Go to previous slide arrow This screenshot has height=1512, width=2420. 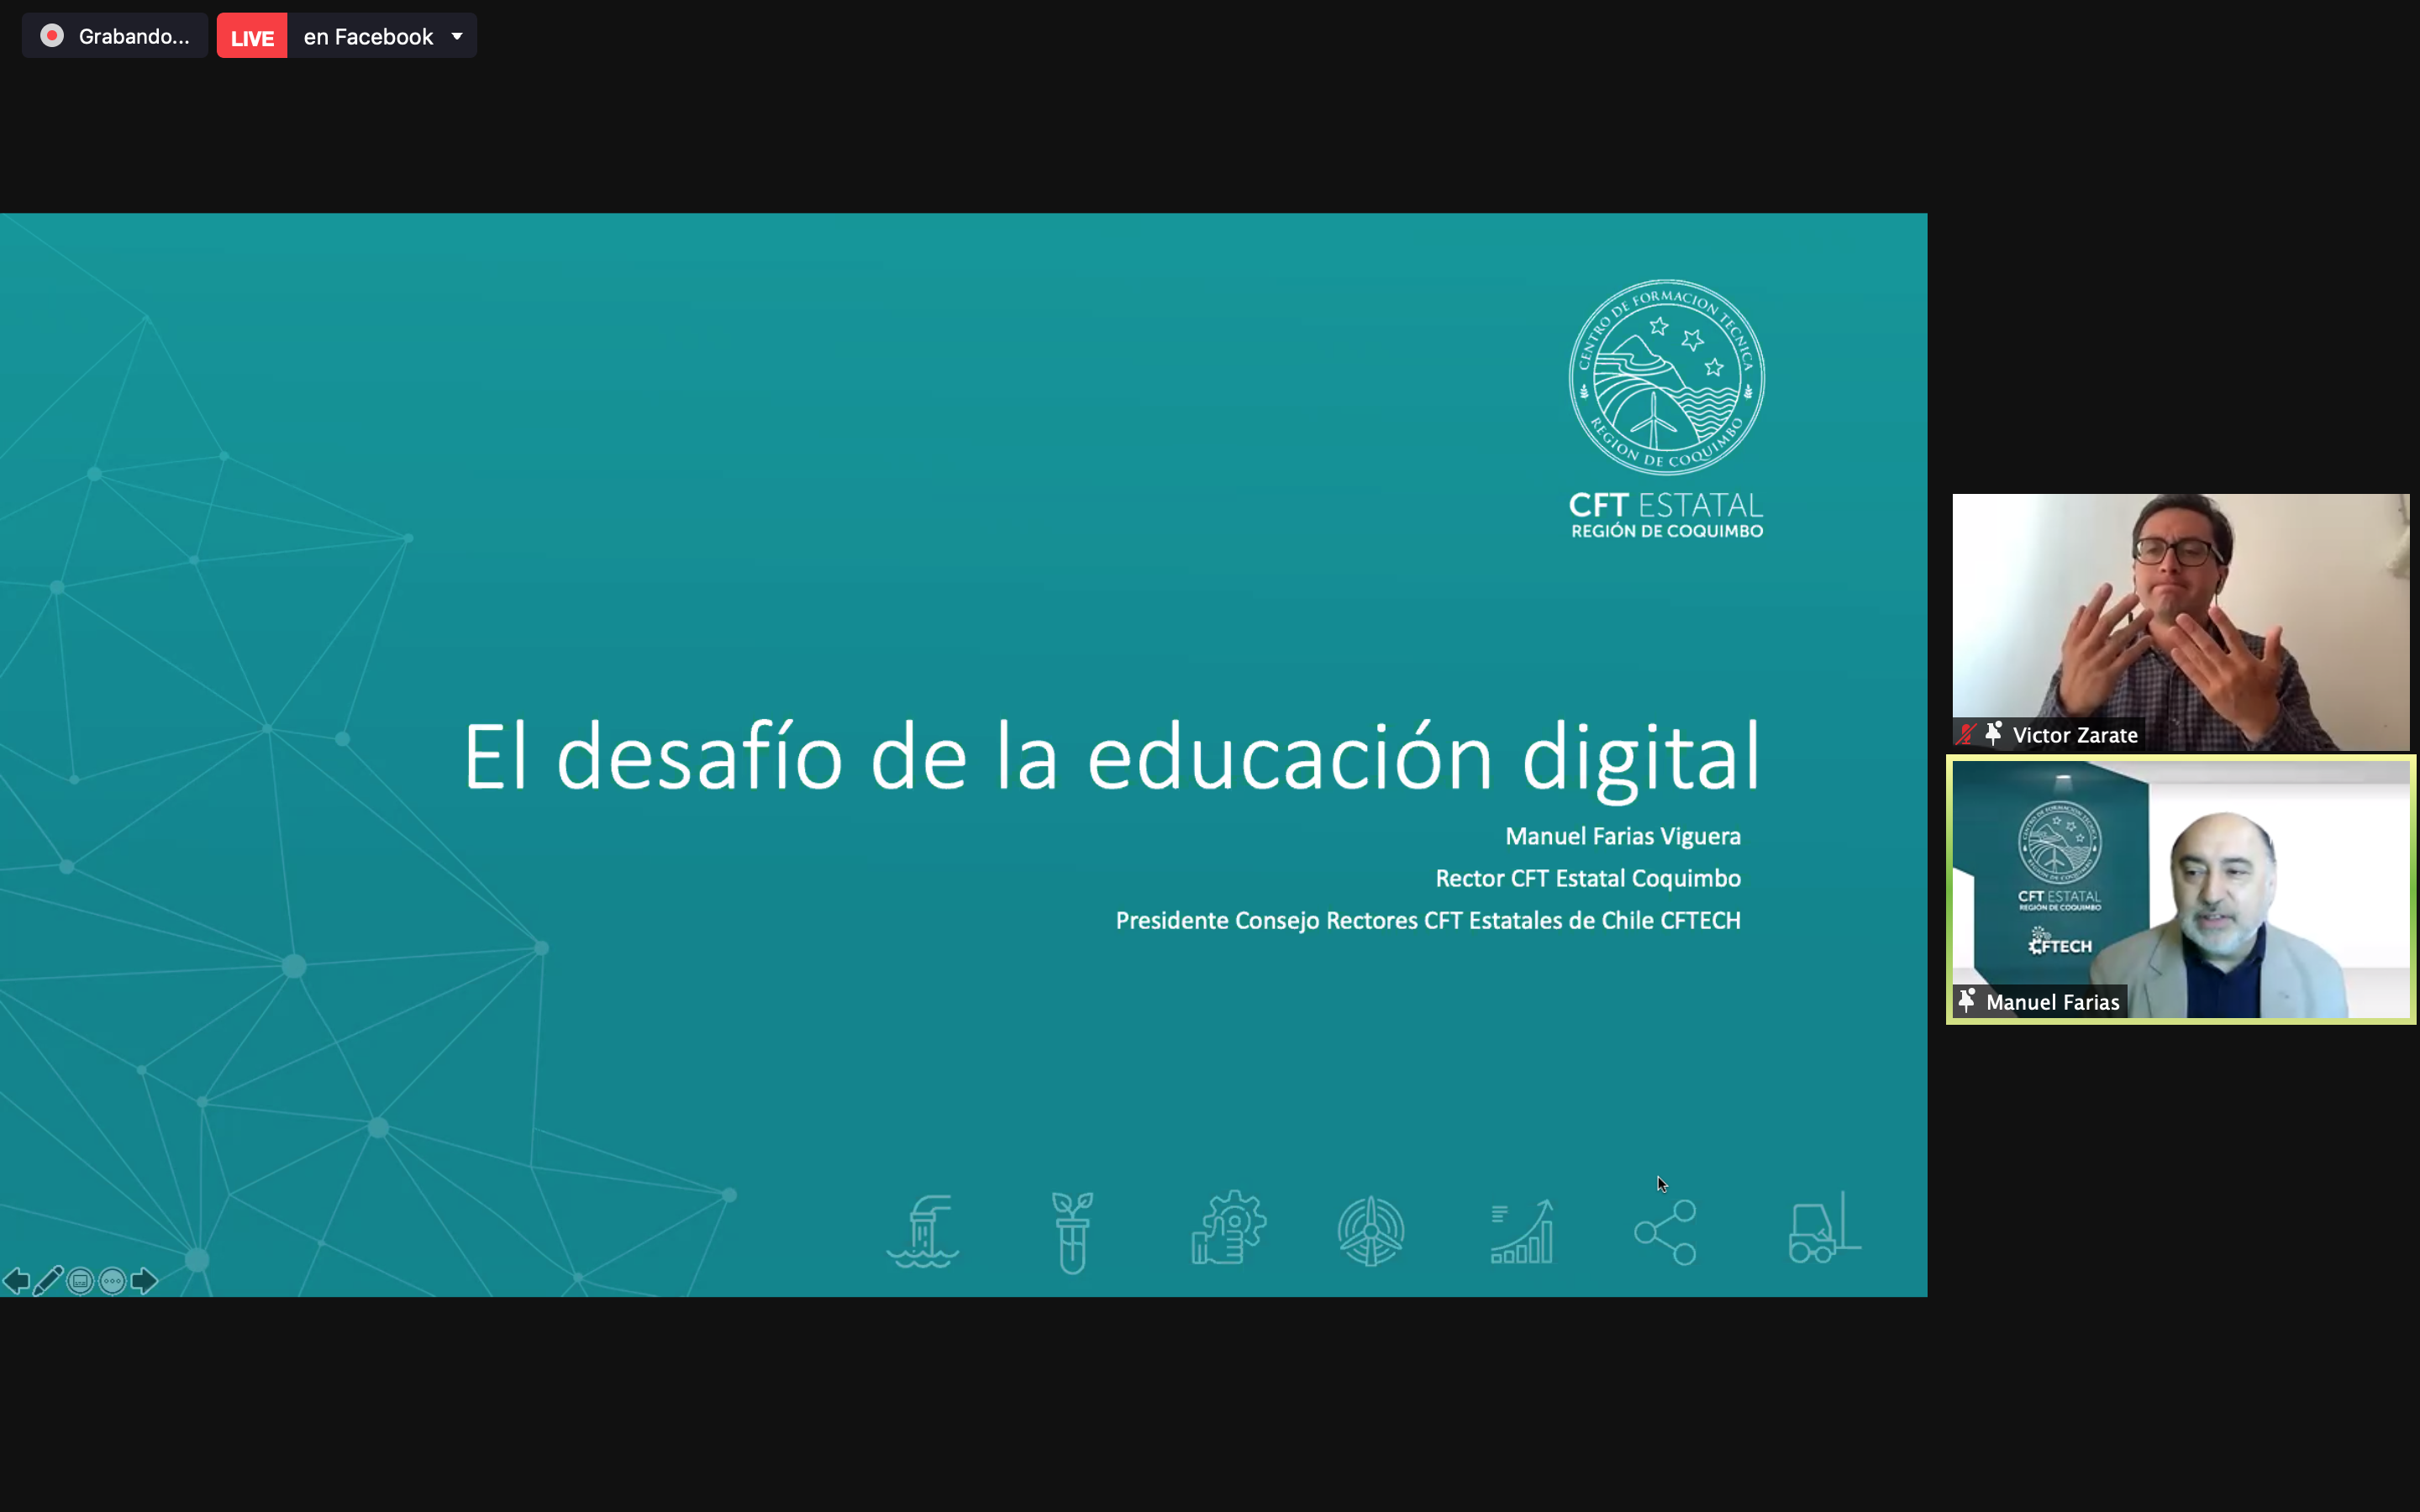click(x=16, y=1281)
